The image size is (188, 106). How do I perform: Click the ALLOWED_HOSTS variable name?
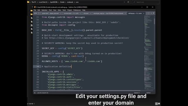point(50,61)
